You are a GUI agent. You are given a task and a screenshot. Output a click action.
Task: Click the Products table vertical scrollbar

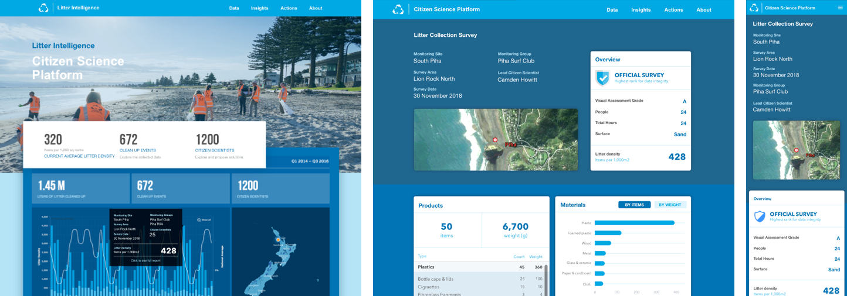point(547,280)
